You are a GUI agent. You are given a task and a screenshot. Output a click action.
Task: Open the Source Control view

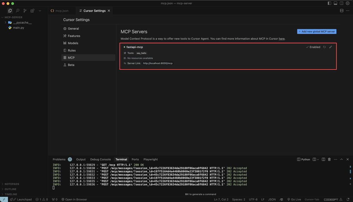[x=25, y=11]
